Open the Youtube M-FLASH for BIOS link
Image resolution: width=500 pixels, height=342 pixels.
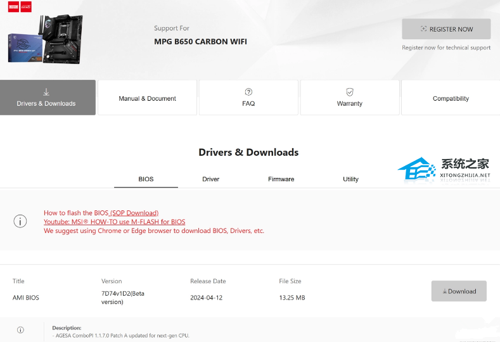pos(115,222)
